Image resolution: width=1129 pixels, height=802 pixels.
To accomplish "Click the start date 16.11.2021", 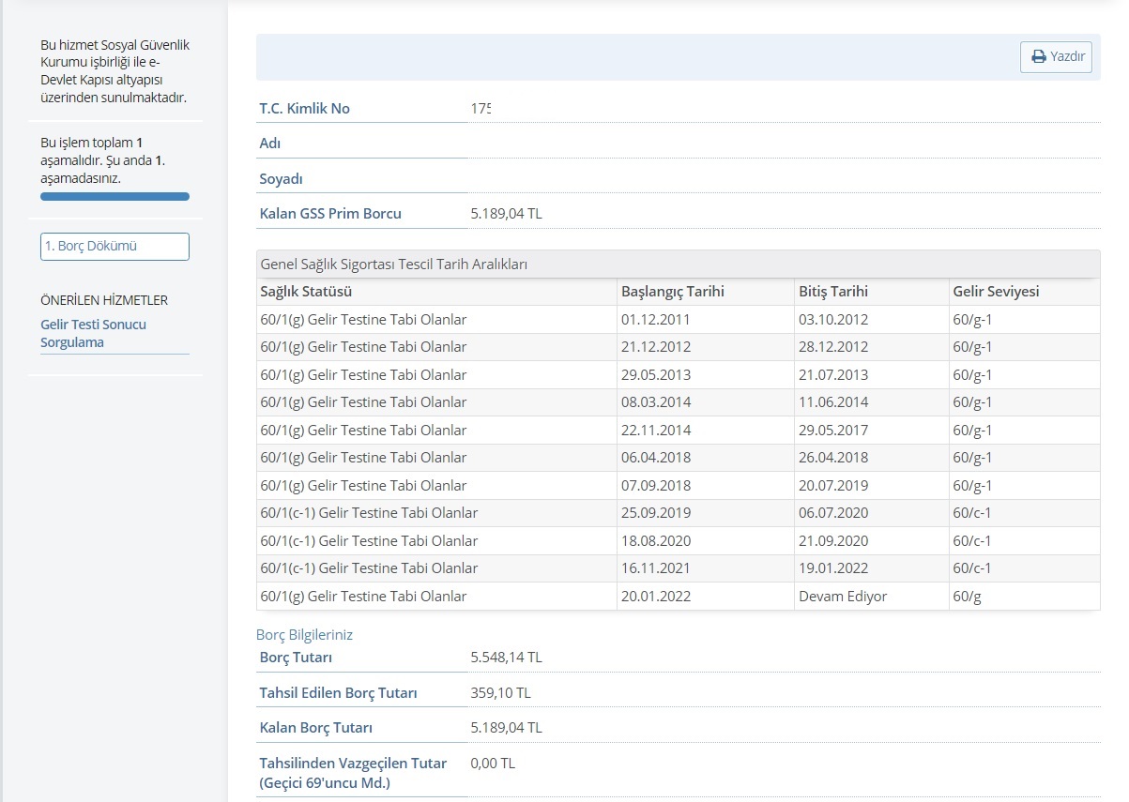I will 656,568.
